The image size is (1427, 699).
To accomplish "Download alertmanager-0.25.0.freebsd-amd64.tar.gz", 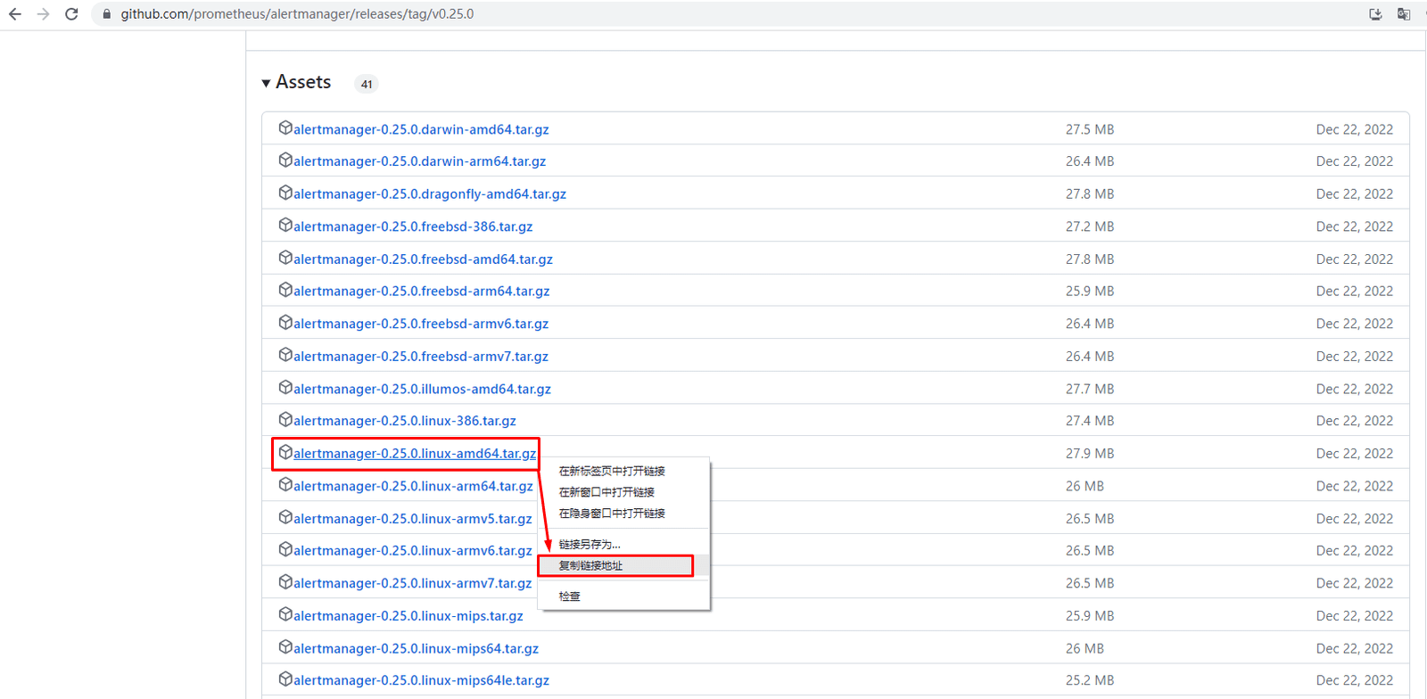I will click(423, 259).
